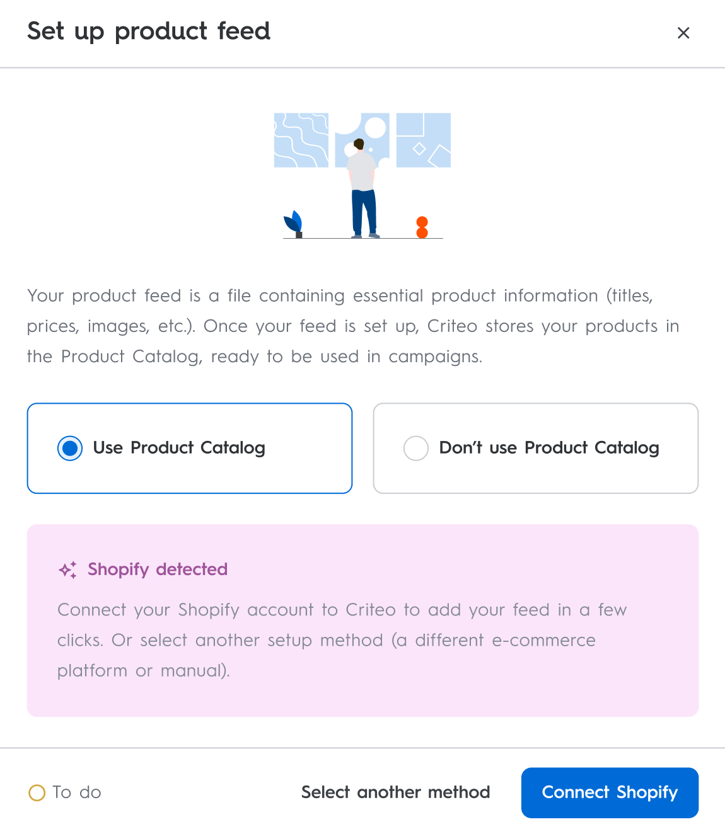Viewport: 725px width, 834px height.
Task: Click the orange figure in the illustration
Action: click(422, 227)
